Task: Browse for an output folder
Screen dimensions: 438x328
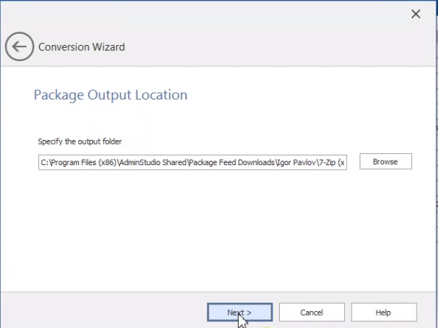Action: click(x=386, y=161)
